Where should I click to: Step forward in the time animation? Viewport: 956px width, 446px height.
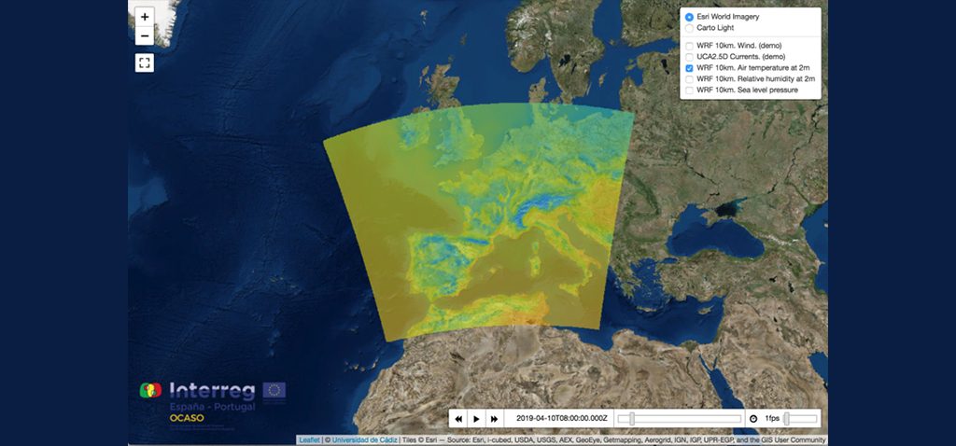[494, 419]
